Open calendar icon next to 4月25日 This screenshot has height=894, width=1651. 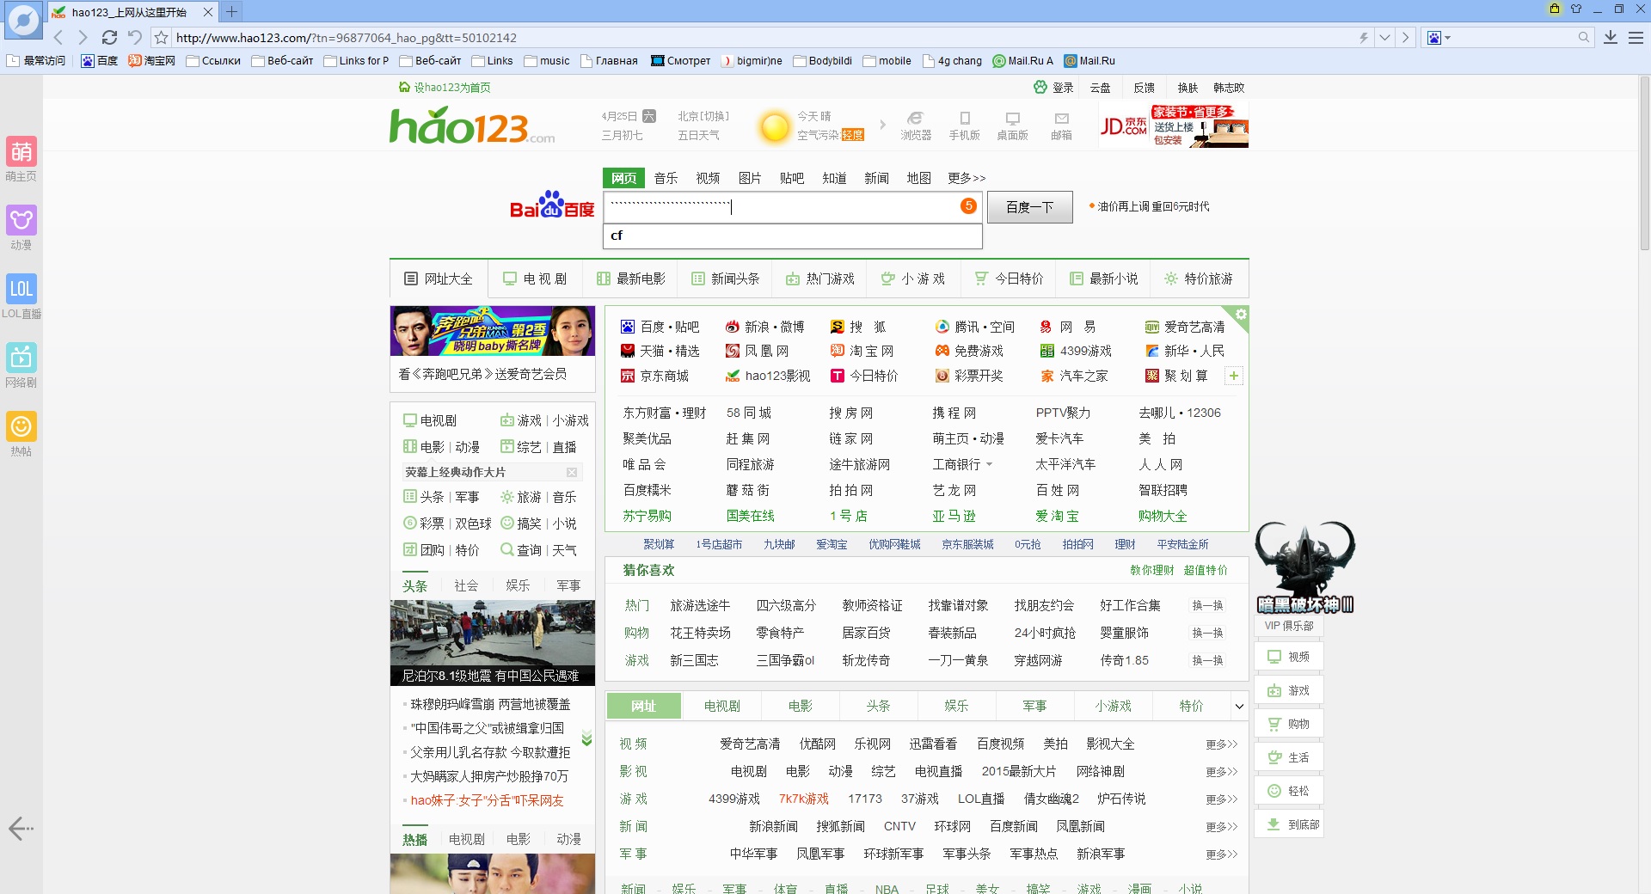(649, 116)
